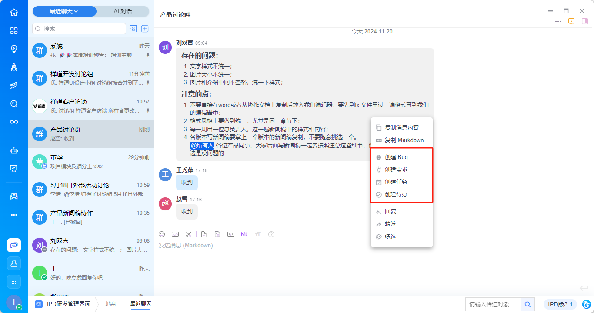Viewport: 594px width, 313px height.
Task: Open the address book icon beside search
Action: pos(133,29)
